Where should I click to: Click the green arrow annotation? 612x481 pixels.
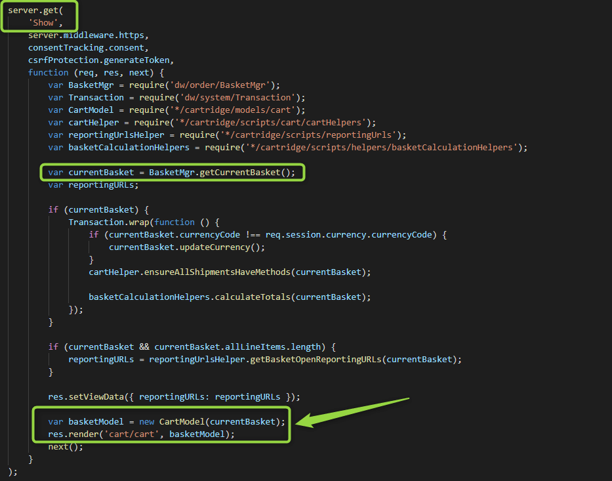pyautogui.click(x=354, y=411)
